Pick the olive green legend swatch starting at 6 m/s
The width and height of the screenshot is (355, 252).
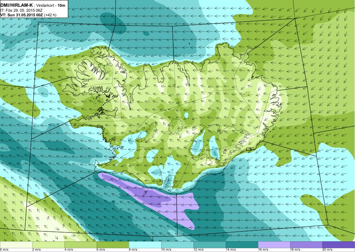[113, 245]
